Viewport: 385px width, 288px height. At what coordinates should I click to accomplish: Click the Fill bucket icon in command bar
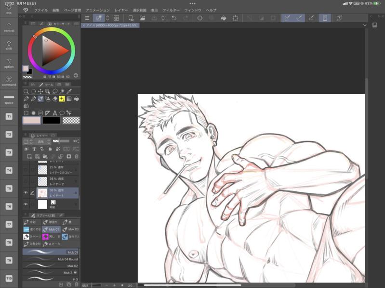[224, 18]
